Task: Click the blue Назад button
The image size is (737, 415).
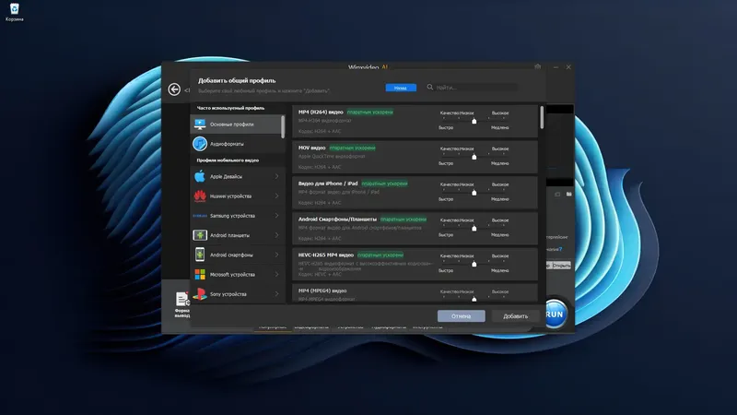Action: tap(401, 88)
